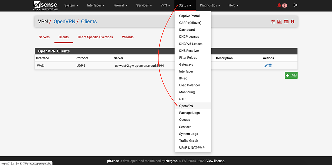Select Traffic Graph from Status menu
Screen dimensions: 332x165
click(x=188, y=141)
